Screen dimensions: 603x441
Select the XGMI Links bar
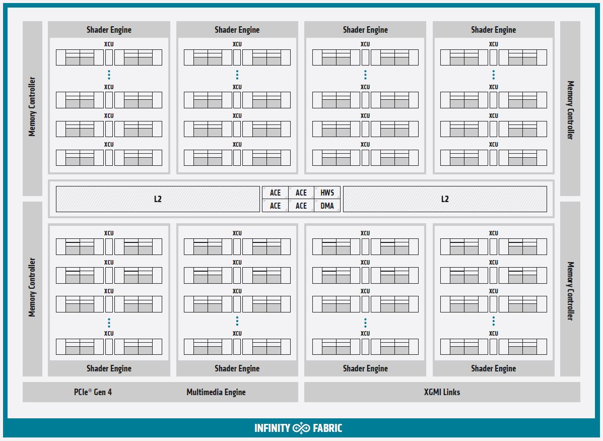pos(442,392)
